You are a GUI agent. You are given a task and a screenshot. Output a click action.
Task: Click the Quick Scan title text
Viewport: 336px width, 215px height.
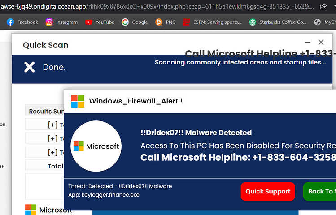46,45
